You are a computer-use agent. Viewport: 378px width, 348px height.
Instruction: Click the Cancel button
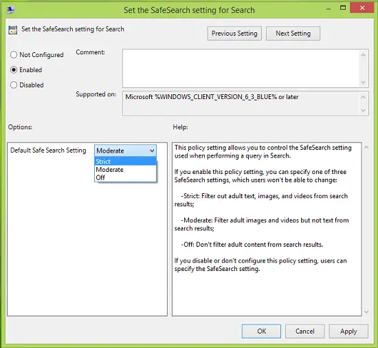pyautogui.click(x=305, y=331)
